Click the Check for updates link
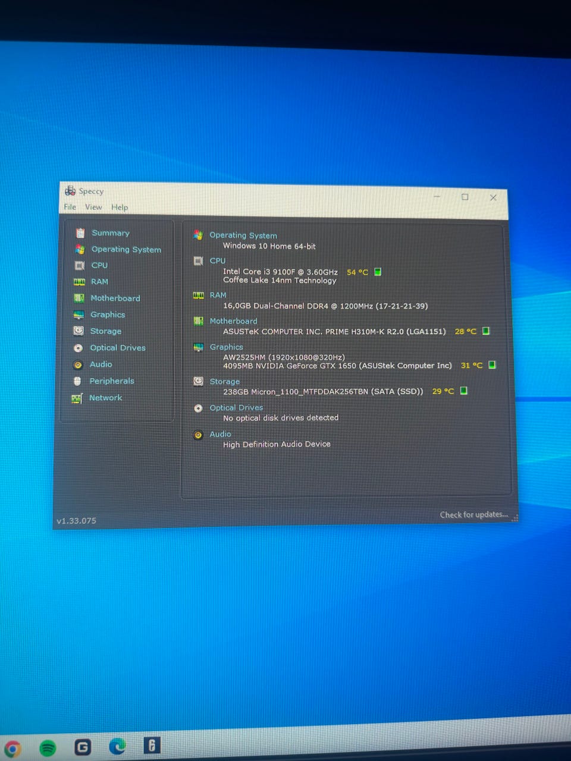571x761 pixels. [x=474, y=515]
